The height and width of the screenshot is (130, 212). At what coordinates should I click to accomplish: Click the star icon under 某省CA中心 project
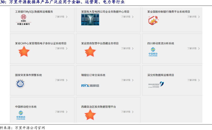click(x=24, y=52)
